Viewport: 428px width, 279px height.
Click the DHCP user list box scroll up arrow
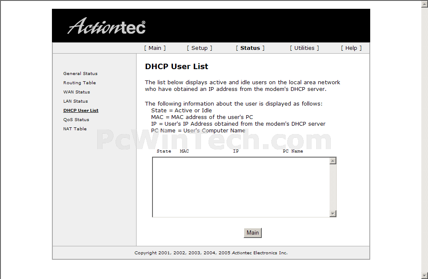[333, 161]
